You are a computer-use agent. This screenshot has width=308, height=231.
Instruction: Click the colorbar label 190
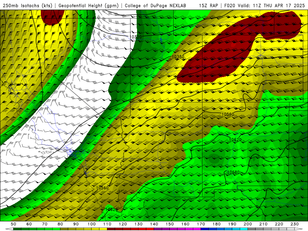click(232, 224)
